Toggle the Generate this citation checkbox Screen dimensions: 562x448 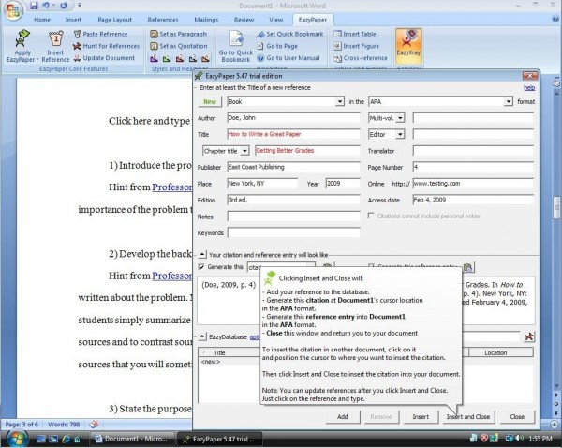(201, 267)
